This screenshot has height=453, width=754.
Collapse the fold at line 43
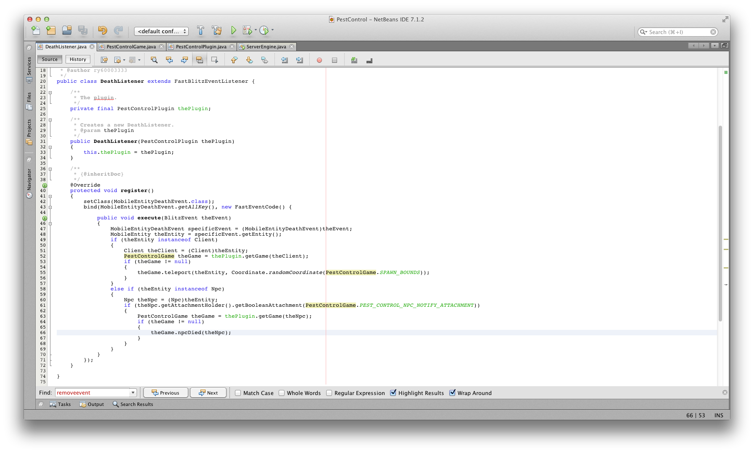click(50, 207)
